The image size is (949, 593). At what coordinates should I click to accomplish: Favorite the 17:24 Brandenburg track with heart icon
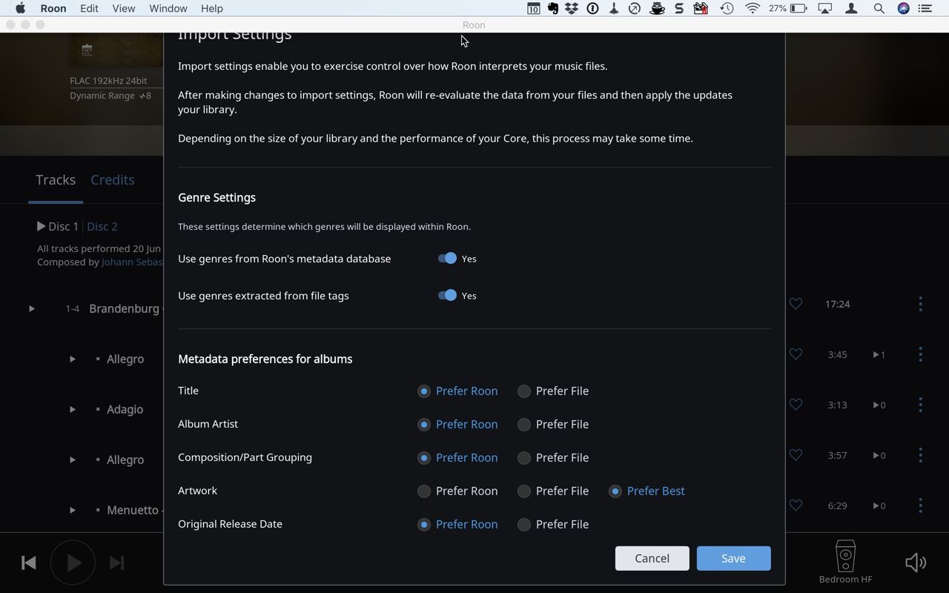[796, 304]
